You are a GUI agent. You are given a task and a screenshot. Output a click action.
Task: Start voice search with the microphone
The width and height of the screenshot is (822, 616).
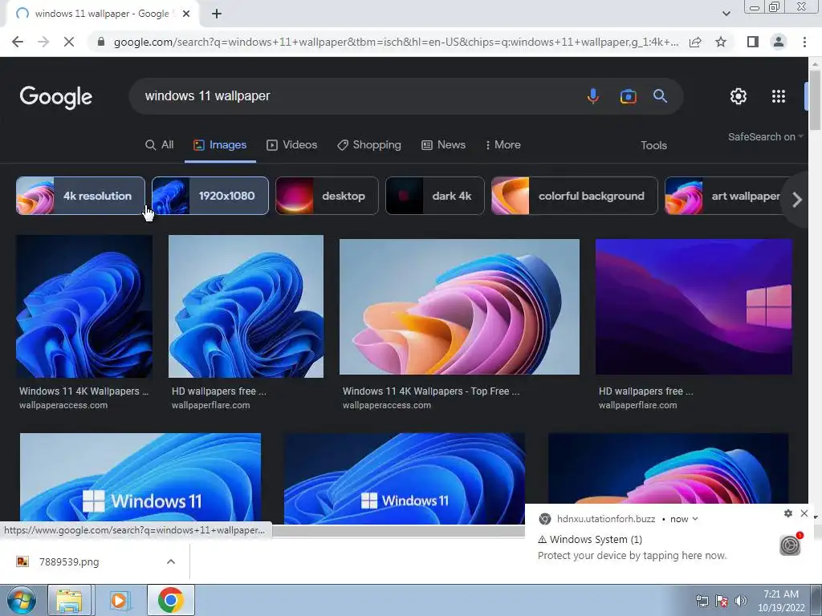coord(593,96)
